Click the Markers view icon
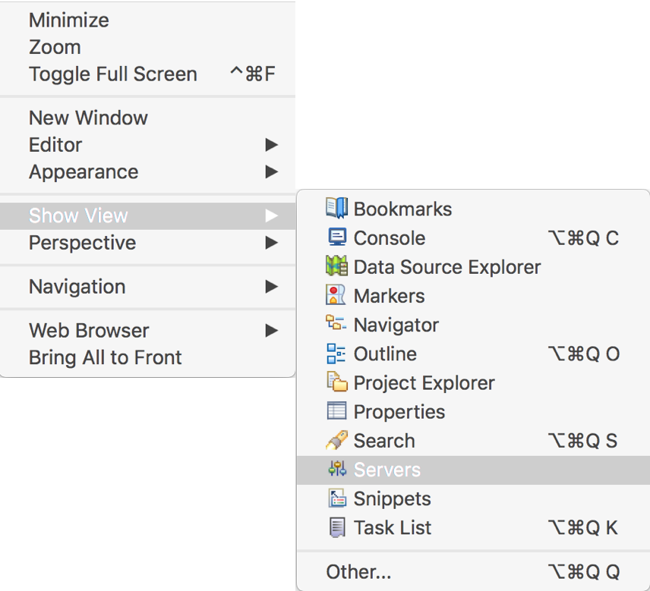 coord(336,295)
